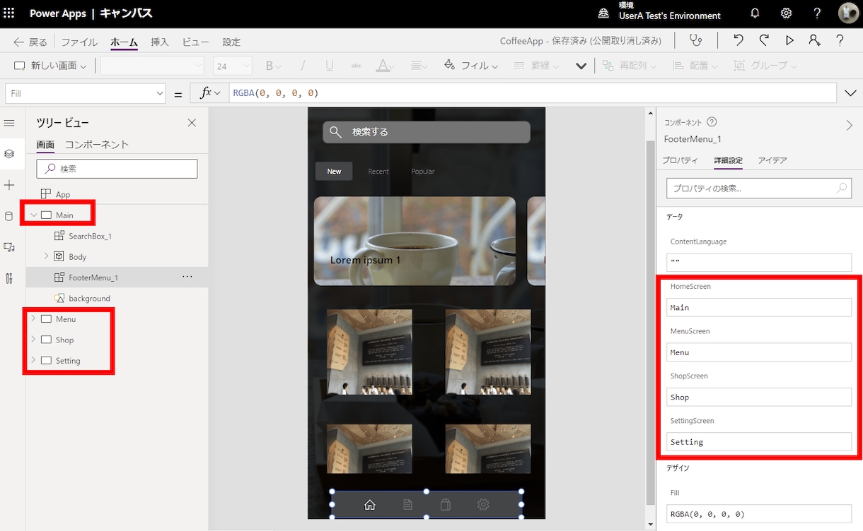The height and width of the screenshot is (531, 863).
Task: Expand the Setting screen tree node
Action: tap(33, 361)
